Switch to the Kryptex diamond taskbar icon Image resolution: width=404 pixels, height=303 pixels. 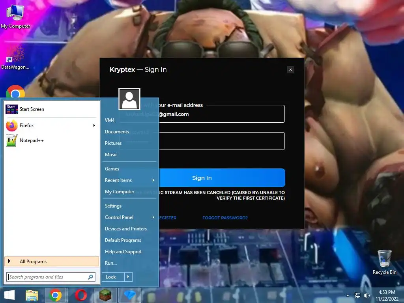[129, 295]
